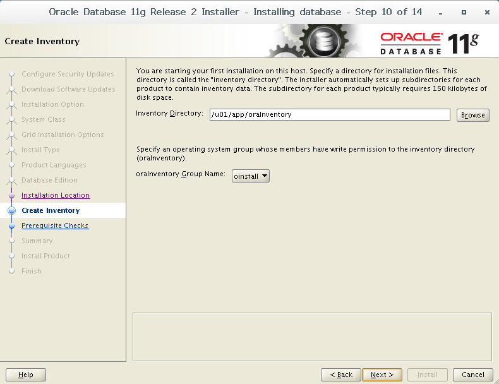
Task: Open Help for this installer step
Action: click(26, 375)
